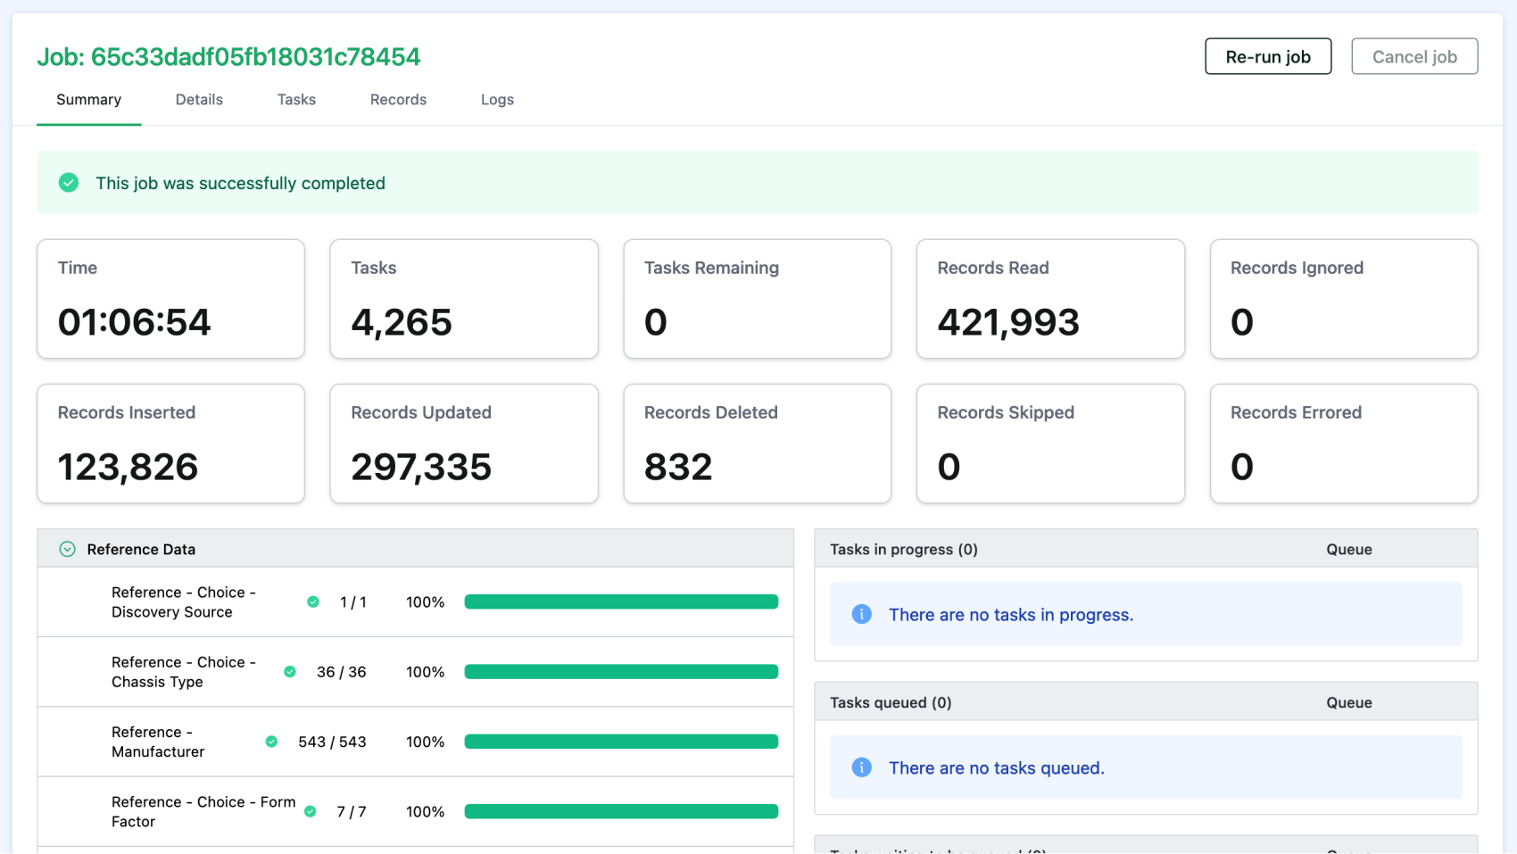
Task: Click the Manufacturer row completed status icon
Action: point(271,742)
